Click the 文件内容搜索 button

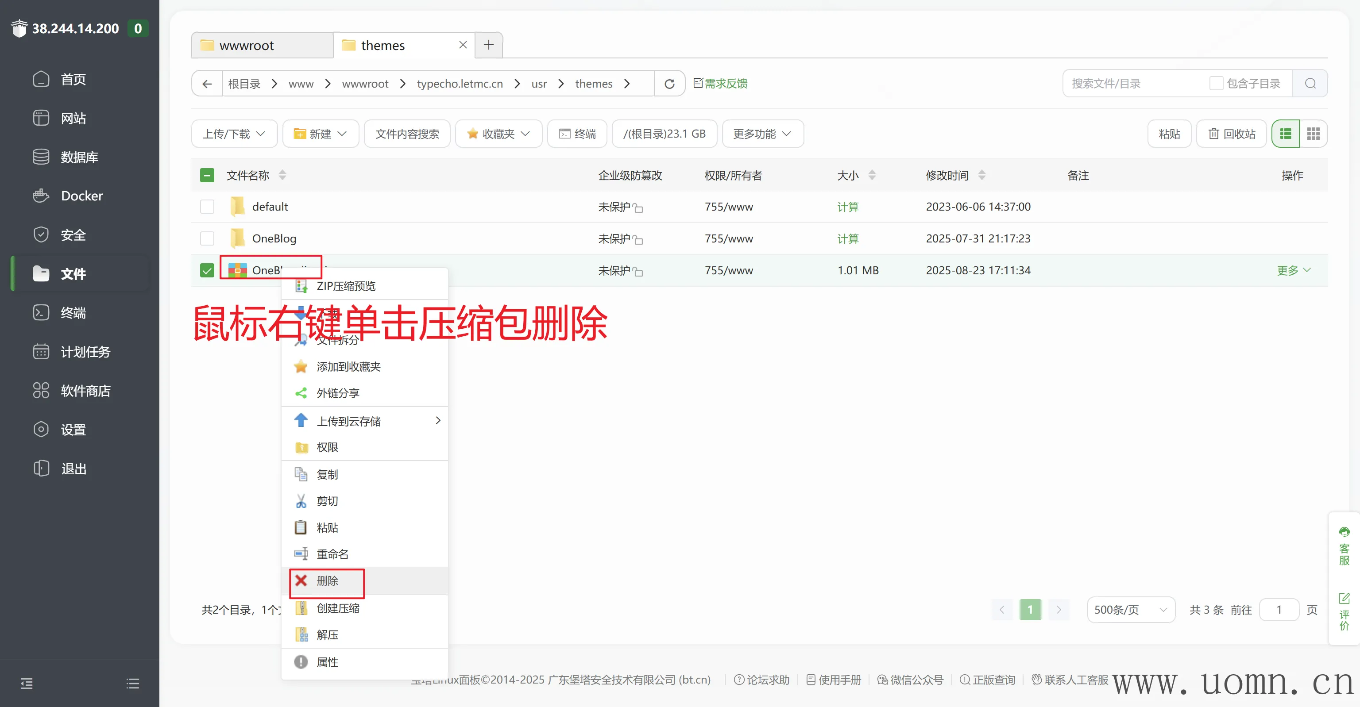[406, 134]
